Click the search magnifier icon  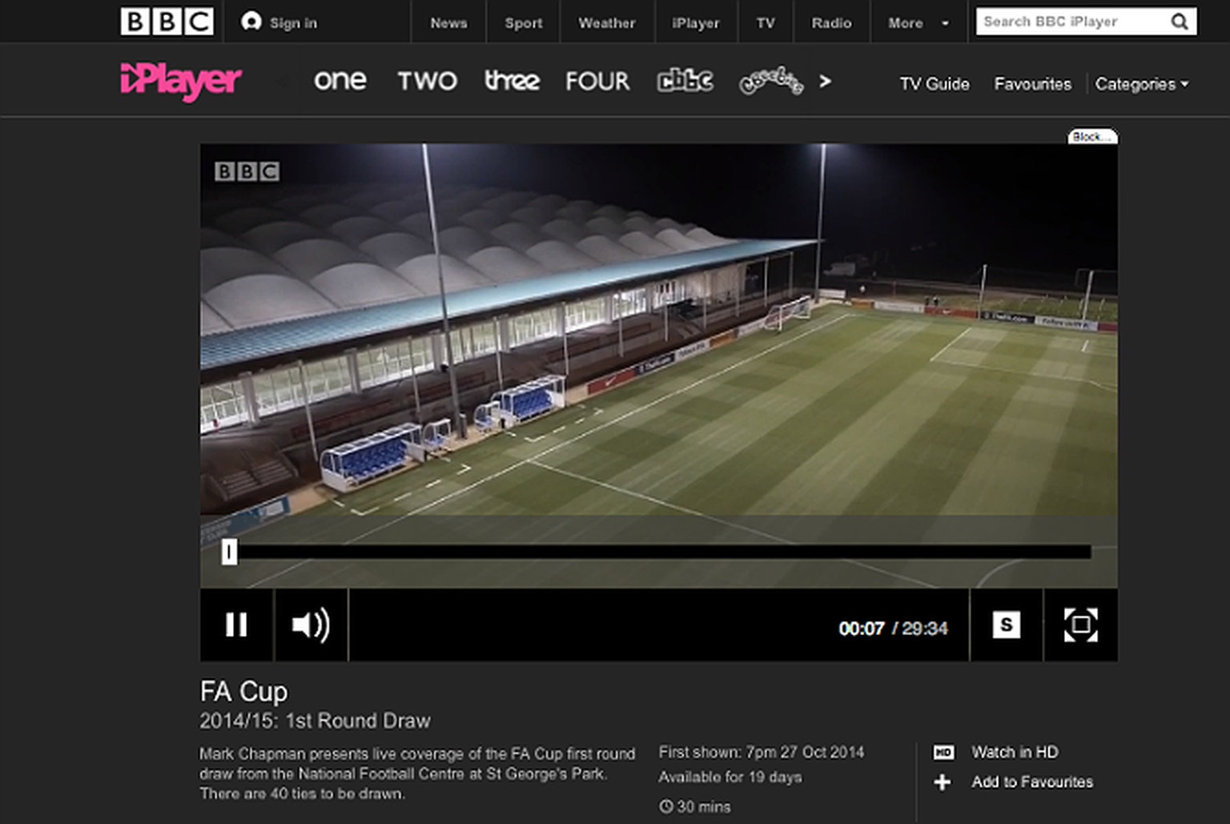point(1180,22)
